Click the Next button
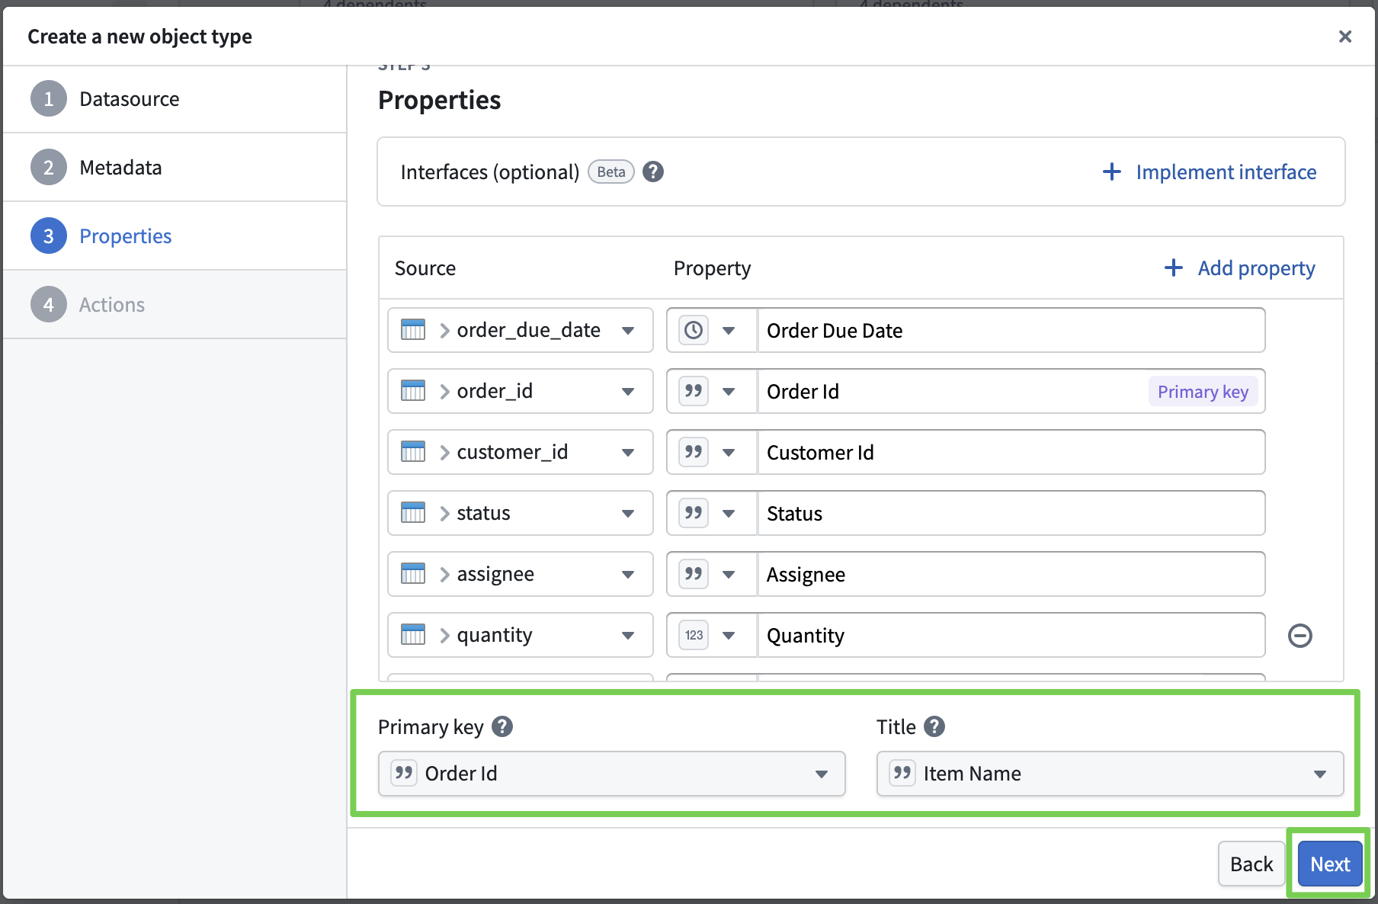1378x904 pixels. (1329, 864)
